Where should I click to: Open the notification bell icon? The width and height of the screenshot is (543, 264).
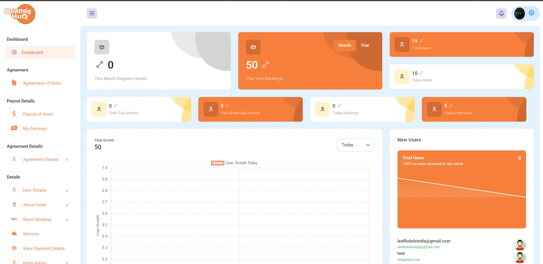(501, 13)
